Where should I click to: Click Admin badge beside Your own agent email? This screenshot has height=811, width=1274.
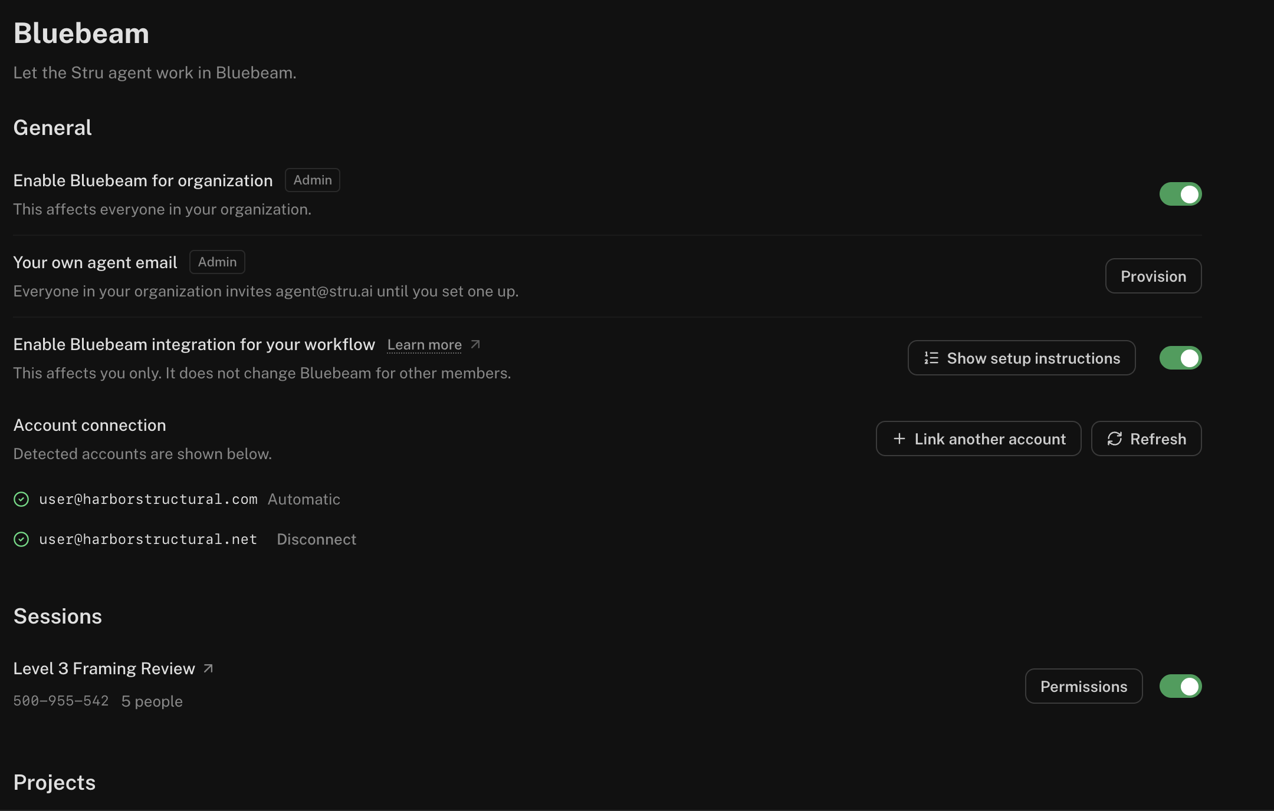pyautogui.click(x=217, y=262)
